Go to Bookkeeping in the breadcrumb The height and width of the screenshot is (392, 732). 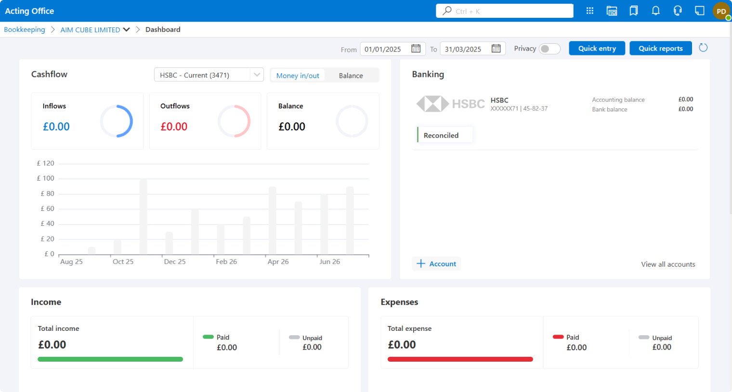(25, 30)
